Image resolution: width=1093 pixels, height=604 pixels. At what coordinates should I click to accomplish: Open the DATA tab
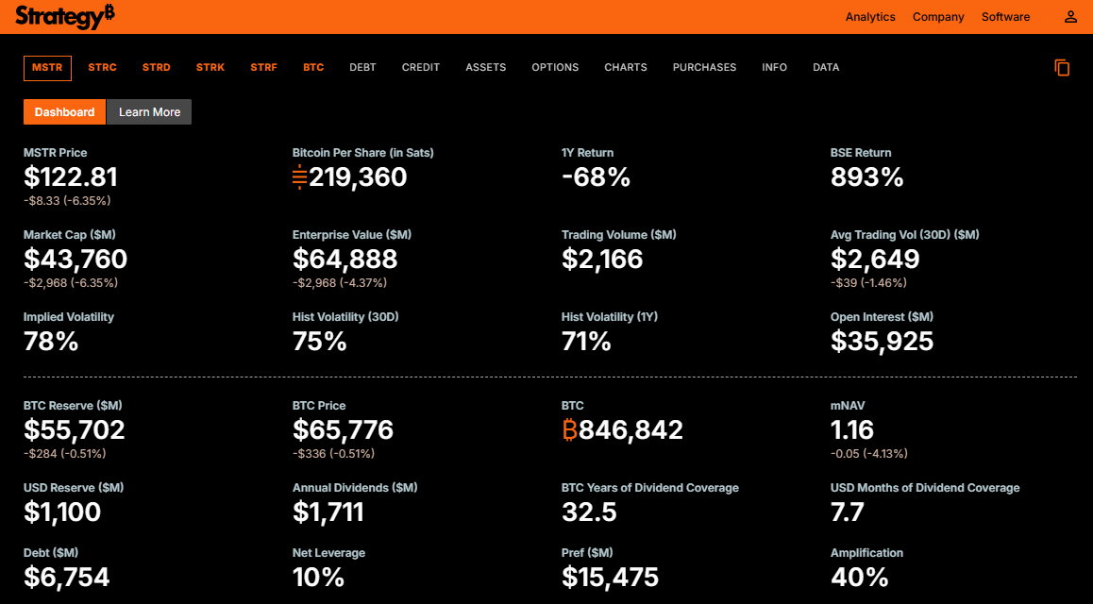click(825, 68)
